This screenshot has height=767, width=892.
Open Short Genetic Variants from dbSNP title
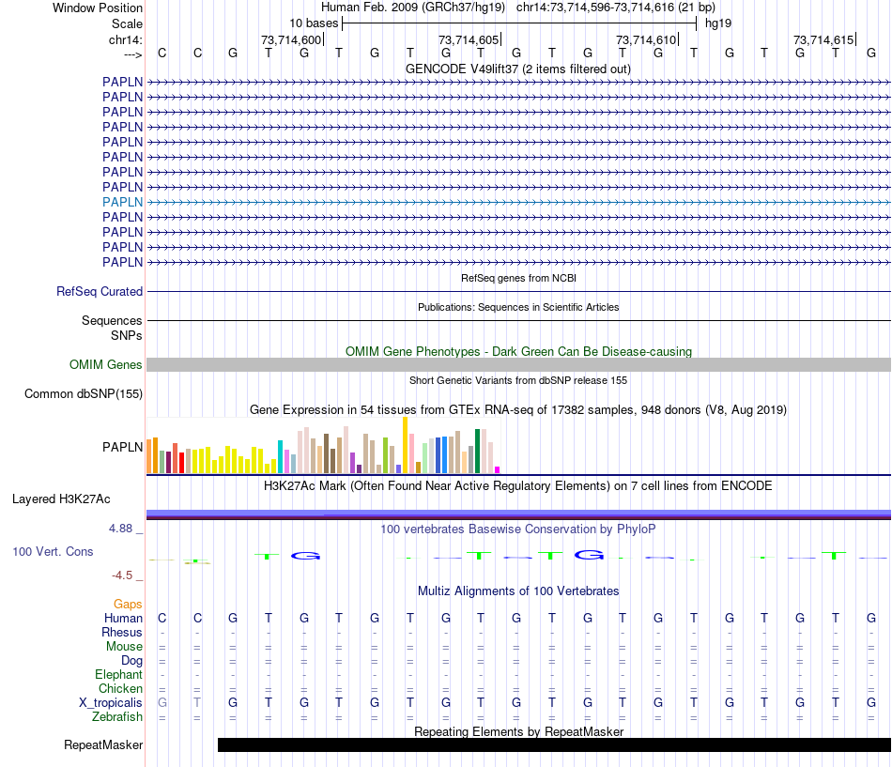[x=518, y=380]
